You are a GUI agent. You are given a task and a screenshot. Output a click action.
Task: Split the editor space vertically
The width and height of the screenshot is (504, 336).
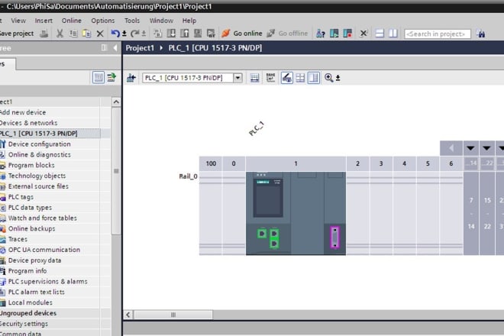coord(393,34)
